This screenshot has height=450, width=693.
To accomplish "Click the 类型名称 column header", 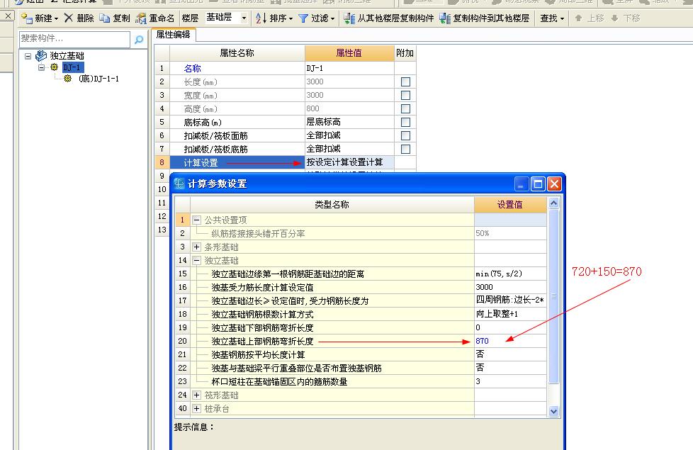I will pos(332,205).
